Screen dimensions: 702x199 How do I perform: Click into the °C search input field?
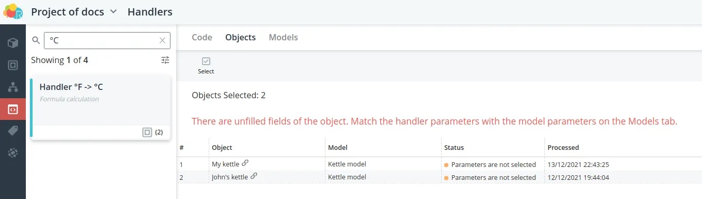(101, 40)
